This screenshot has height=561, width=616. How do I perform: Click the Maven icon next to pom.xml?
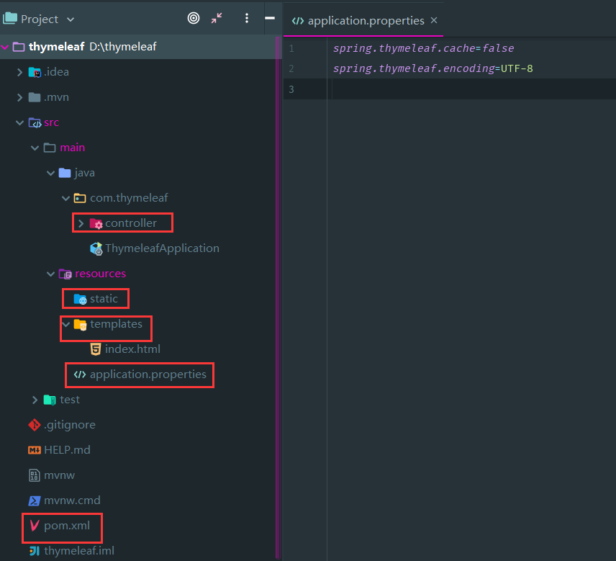tap(35, 525)
